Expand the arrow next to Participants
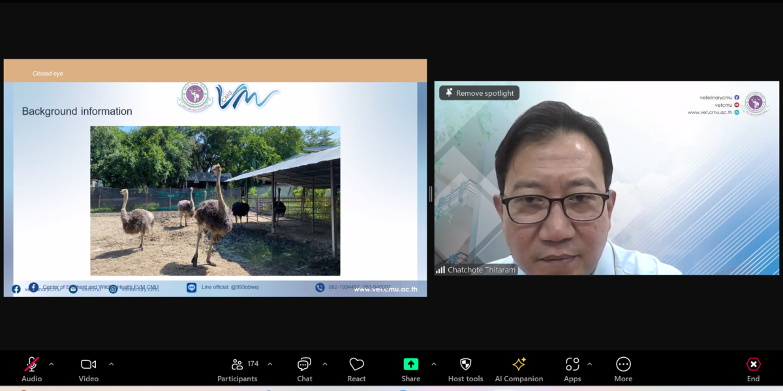Screen dimensions: 783x391 pos(270,364)
